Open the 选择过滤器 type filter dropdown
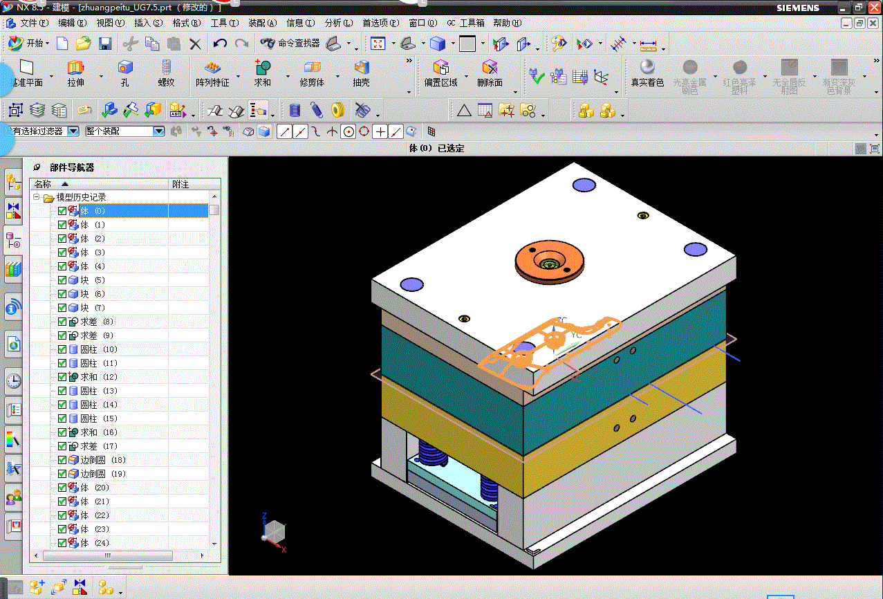Viewport: 883px width, 599px height. [x=73, y=131]
